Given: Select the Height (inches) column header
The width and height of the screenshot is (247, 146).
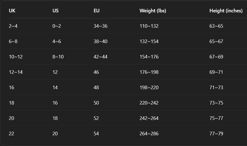Looking at the screenshot, I should [x=226, y=11].
